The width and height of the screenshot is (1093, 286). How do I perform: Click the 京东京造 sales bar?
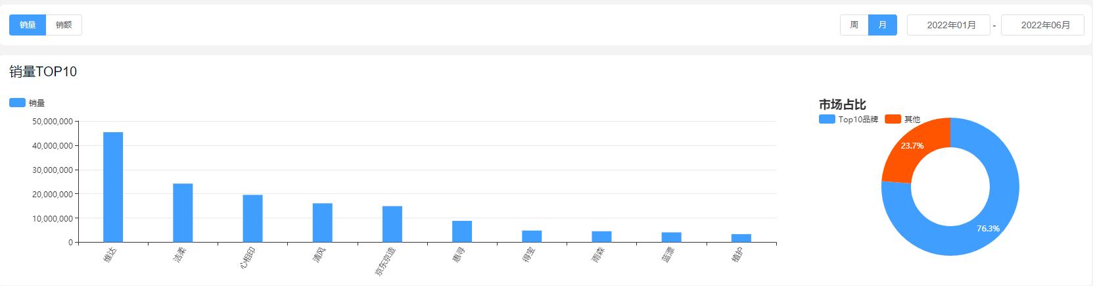[x=392, y=224]
